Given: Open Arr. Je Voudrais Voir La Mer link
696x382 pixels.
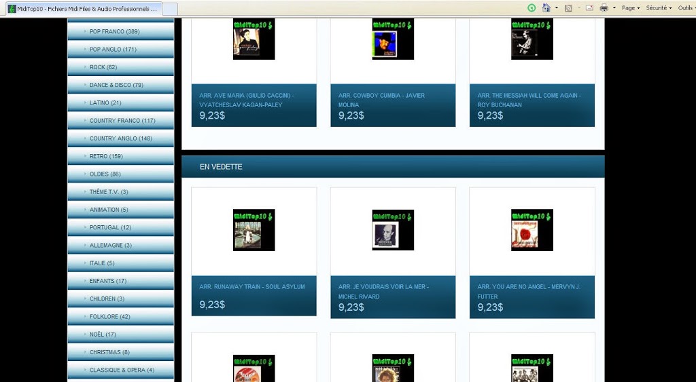Looking at the screenshot, I should point(383,292).
